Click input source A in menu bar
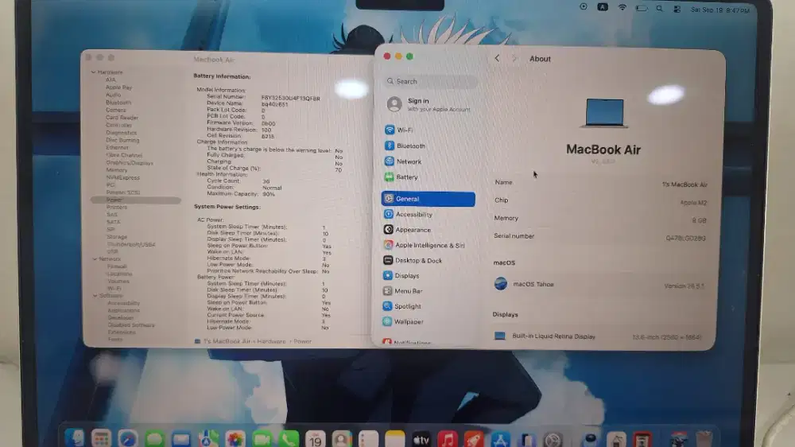Image resolution: width=795 pixels, height=447 pixels. (x=603, y=7)
